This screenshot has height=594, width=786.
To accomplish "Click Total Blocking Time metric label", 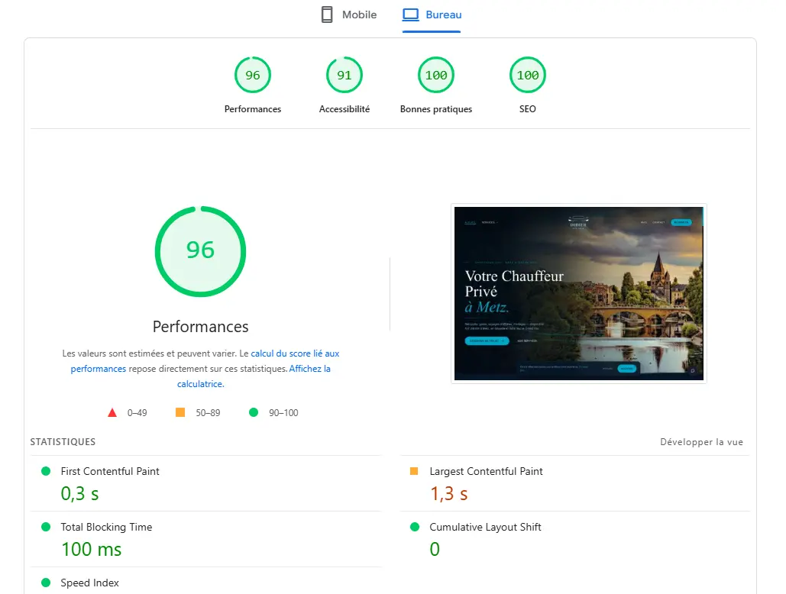I will click(x=106, y=527).
